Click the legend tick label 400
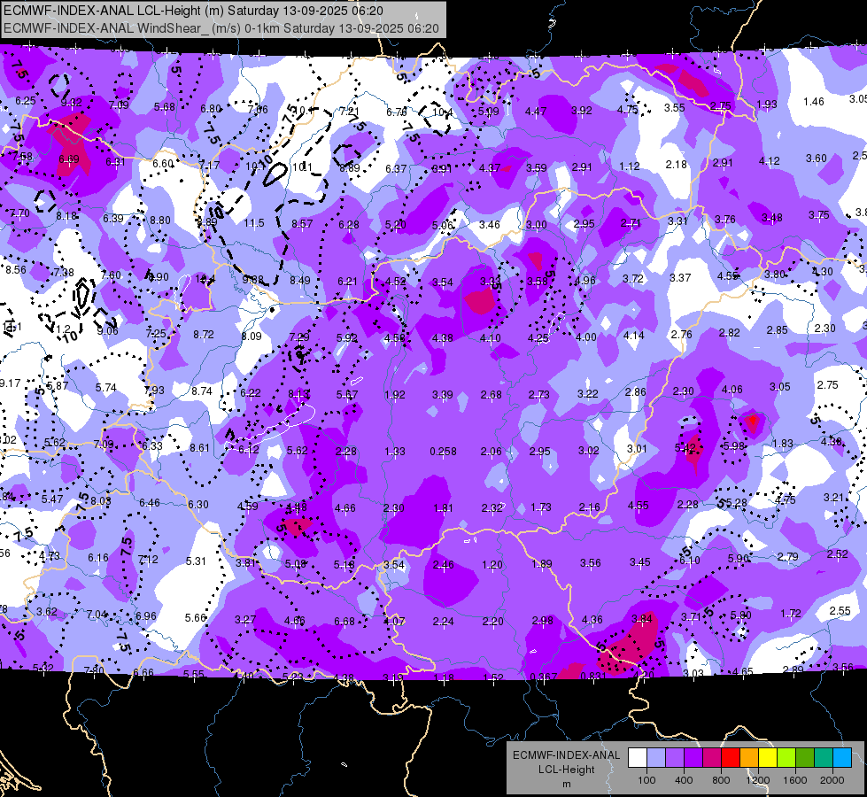Screen dimensions: 867x797 684,780
